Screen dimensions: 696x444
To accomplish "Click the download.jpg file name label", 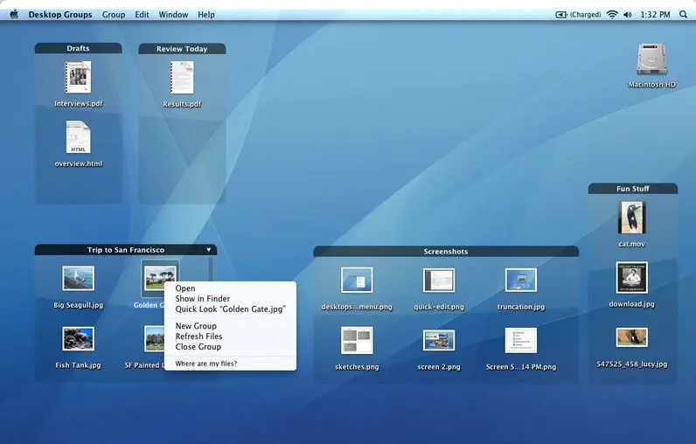I will 631,304.
